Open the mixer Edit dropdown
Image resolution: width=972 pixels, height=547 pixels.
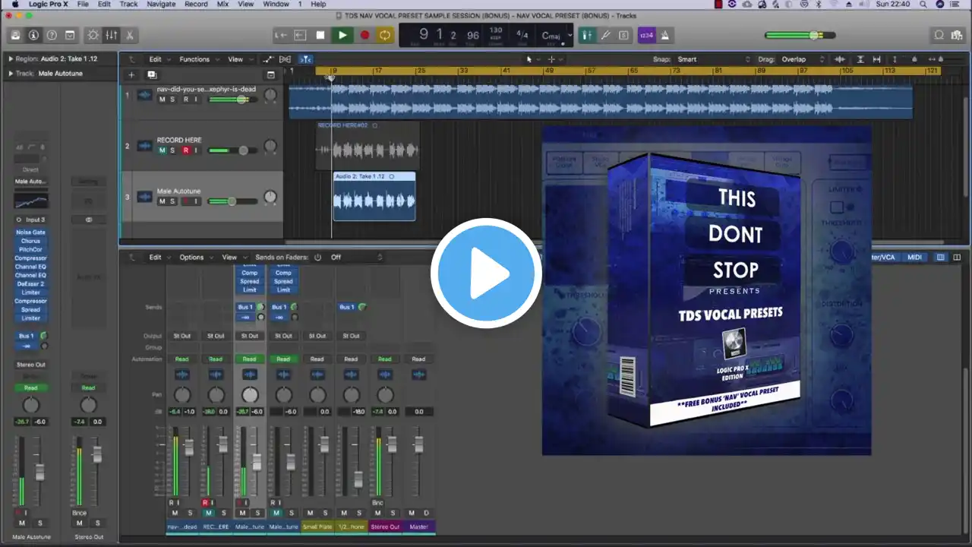pyautogui.click(x=158, y=258)
